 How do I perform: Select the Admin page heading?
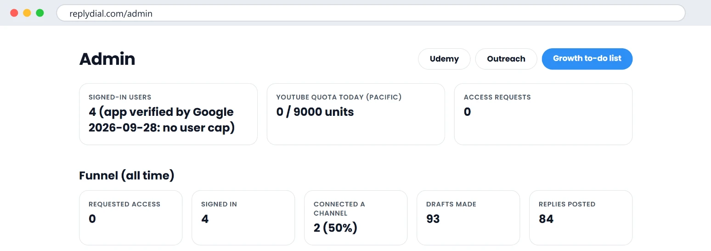click(x=107, y=59)
